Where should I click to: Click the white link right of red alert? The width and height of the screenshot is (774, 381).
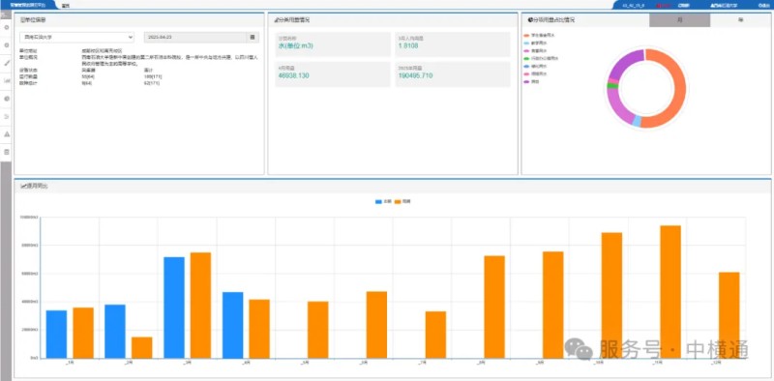[683, 6]
